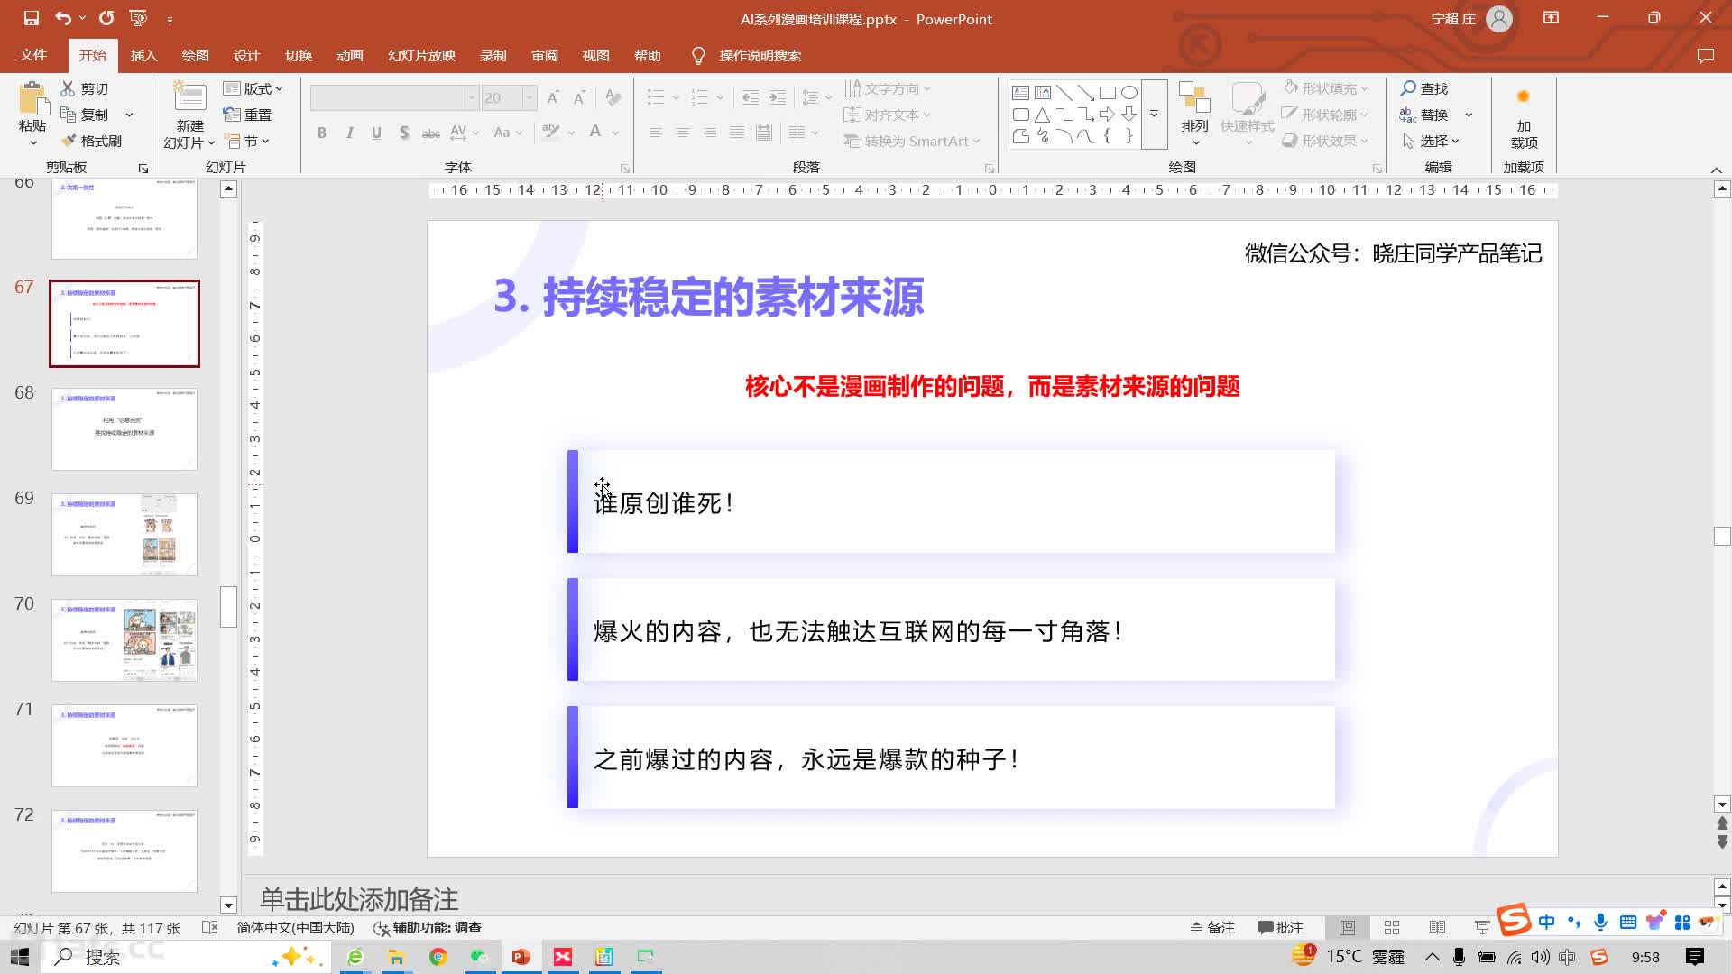The image size is (1732, 974).
Task: Open the Insert ribbon tab
Action: click(143, 56)
